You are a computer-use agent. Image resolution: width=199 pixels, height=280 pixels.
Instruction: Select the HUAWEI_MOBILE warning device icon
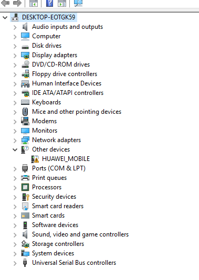coord(35,159)
